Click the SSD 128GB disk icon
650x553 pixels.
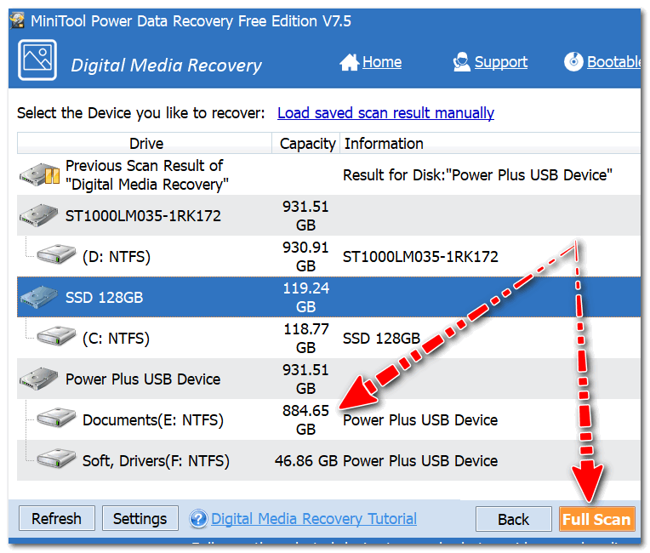(39, 297)
